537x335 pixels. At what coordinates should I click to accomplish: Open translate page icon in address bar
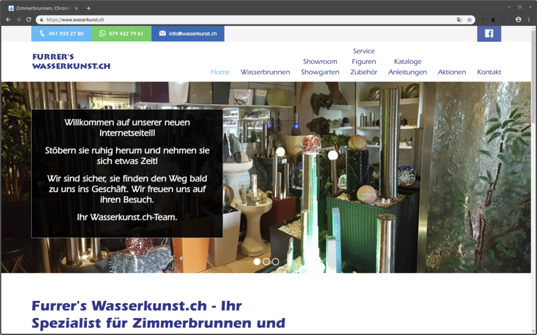(459, 20)
